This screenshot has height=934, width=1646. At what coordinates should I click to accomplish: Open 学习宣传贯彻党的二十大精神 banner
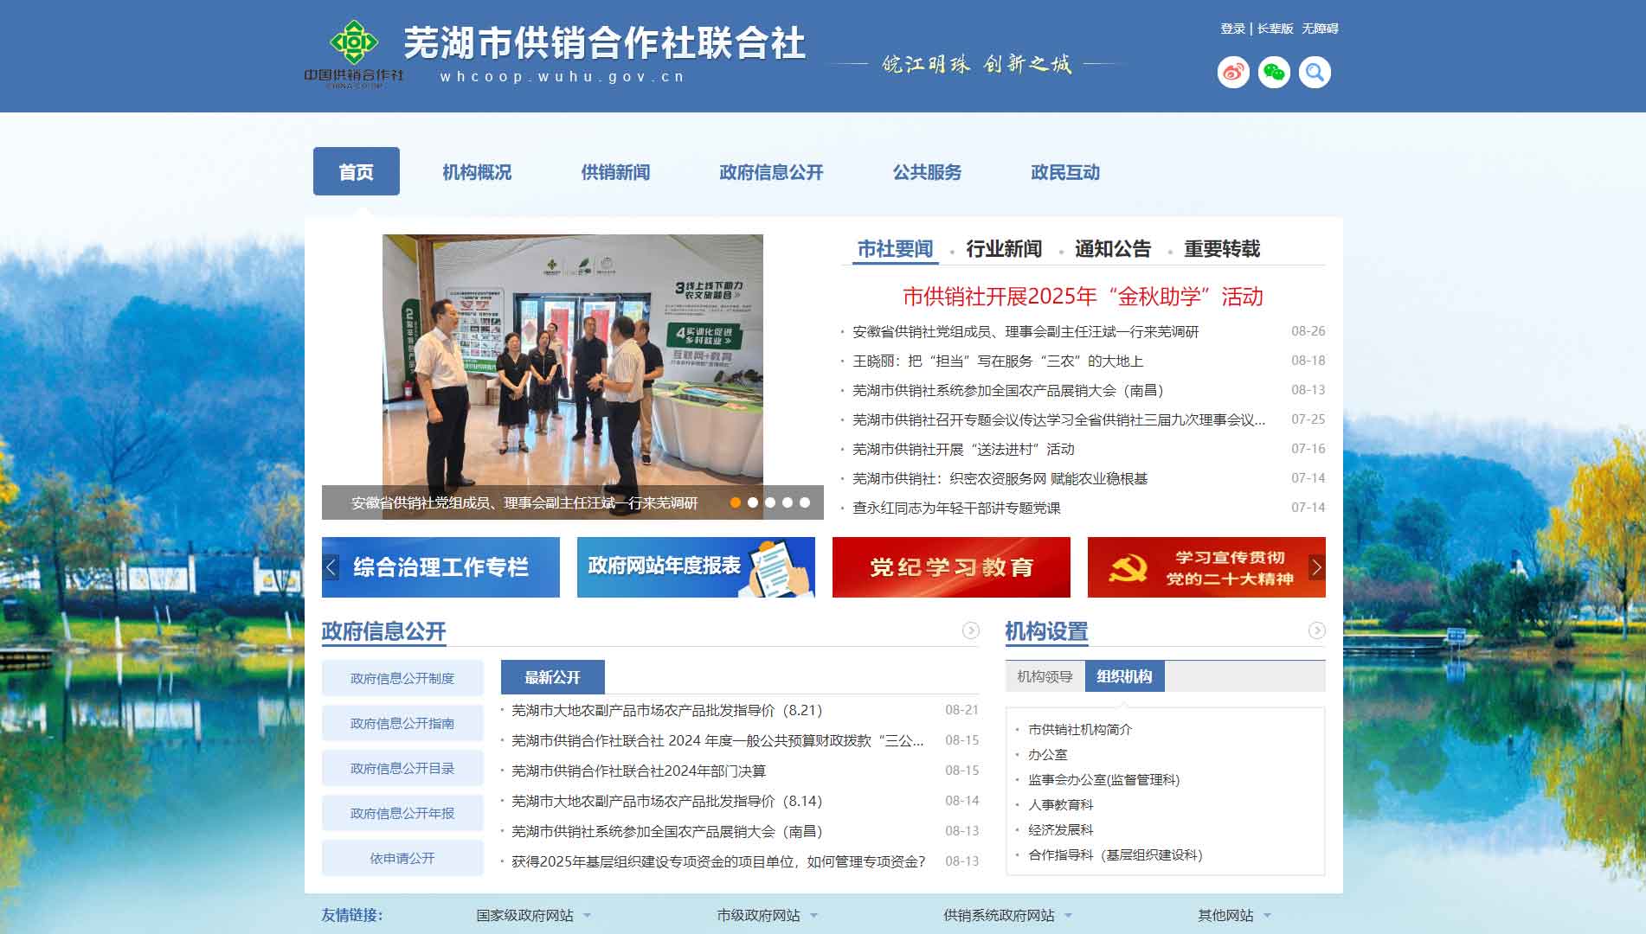click(1206, 567)
